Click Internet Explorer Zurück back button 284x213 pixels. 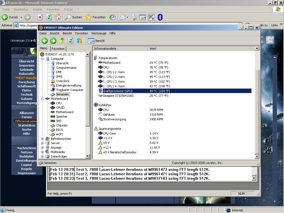tap(10, 17)
